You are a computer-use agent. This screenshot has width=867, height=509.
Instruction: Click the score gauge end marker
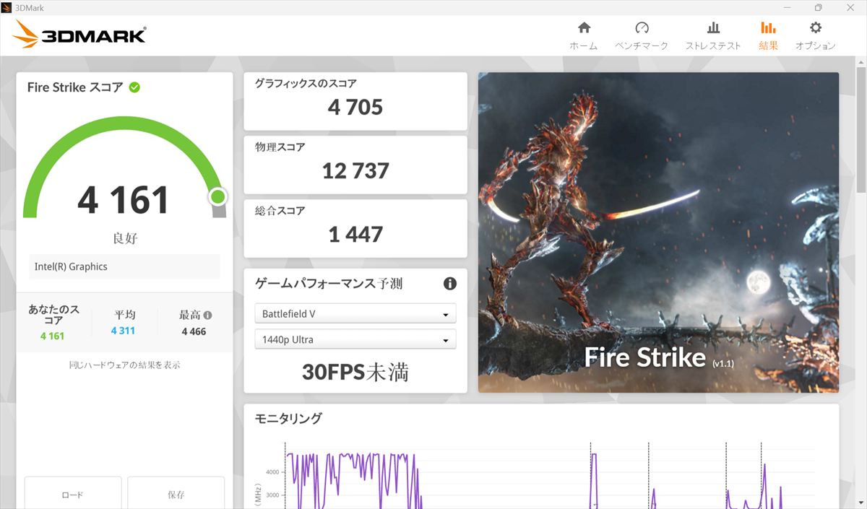(217, 196)
